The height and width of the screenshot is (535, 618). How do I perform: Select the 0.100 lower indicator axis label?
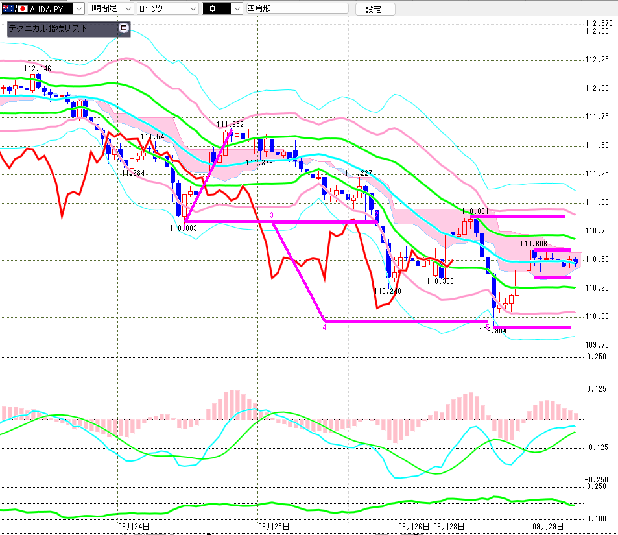pyautogui.click(x=597, y=519)
